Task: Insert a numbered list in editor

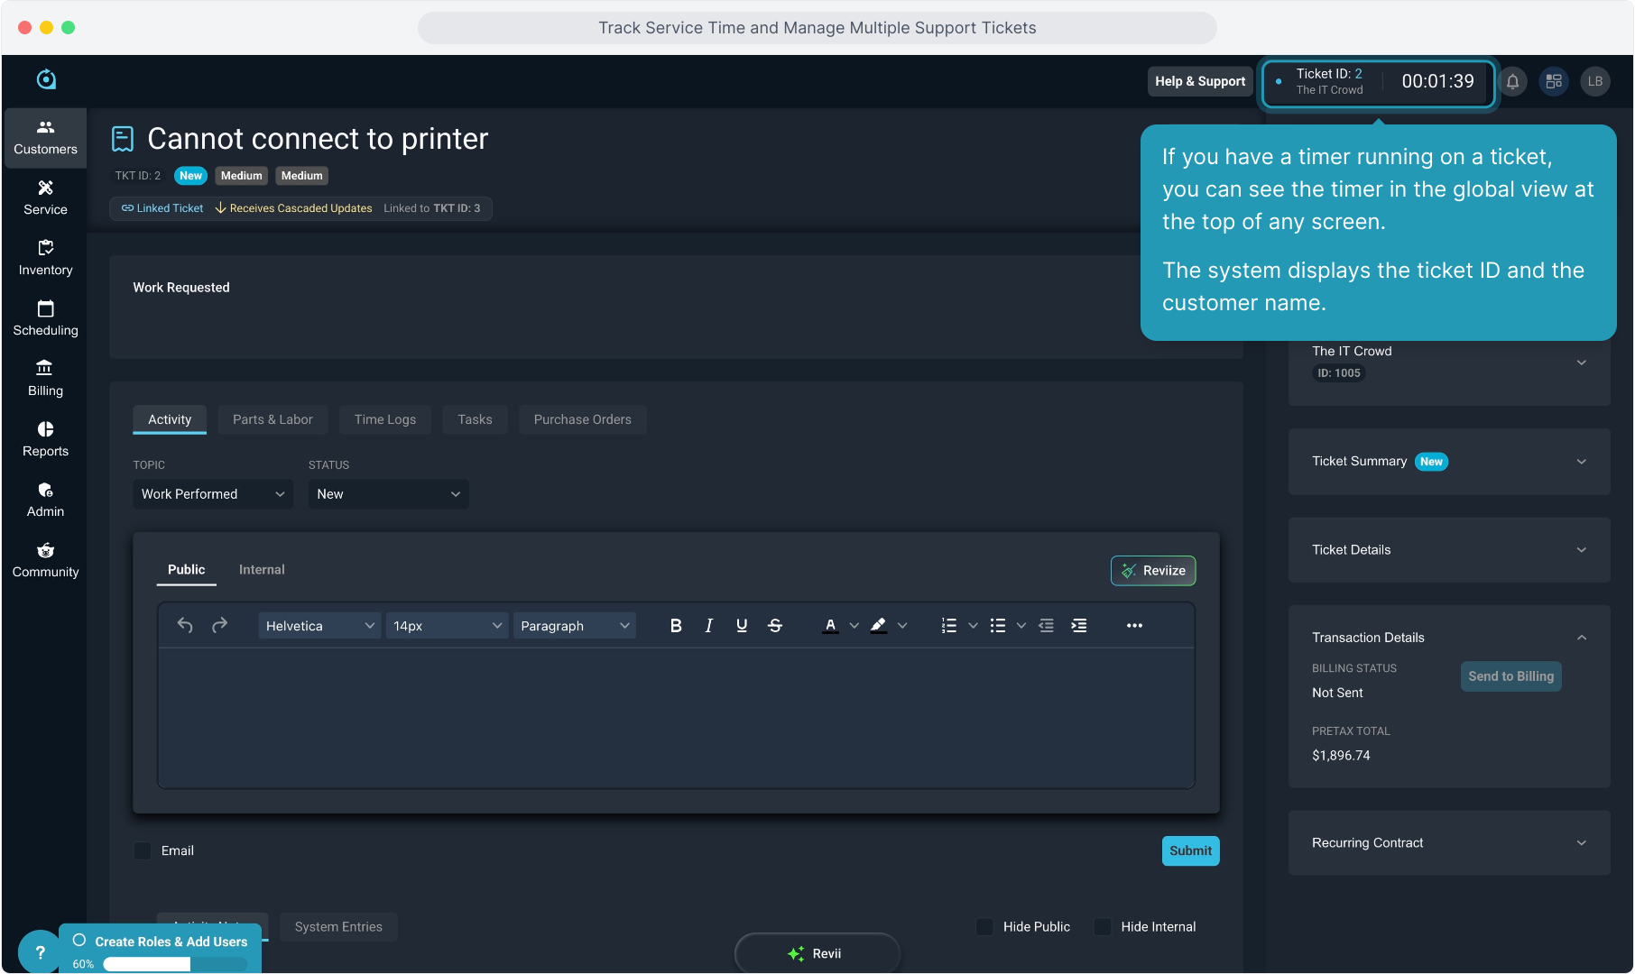Action: (949, 626)
